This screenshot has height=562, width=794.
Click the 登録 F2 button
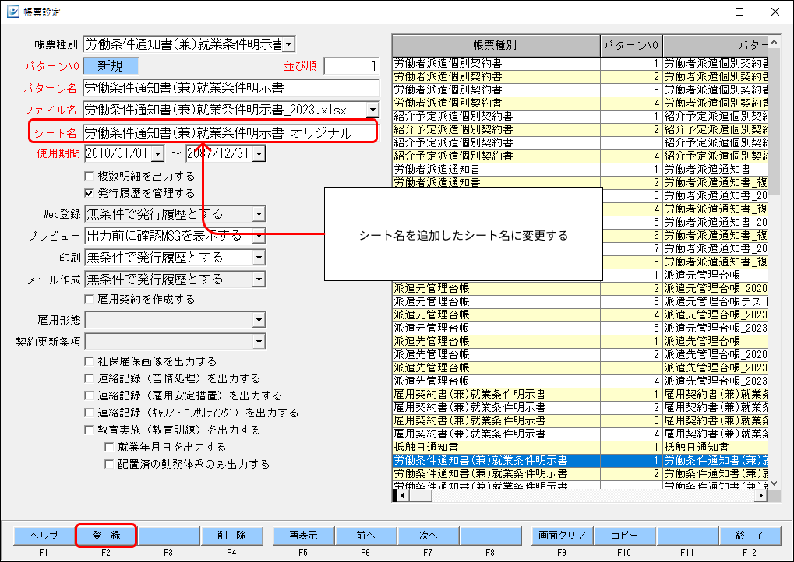pyautogui.click(x=106, y=536)
